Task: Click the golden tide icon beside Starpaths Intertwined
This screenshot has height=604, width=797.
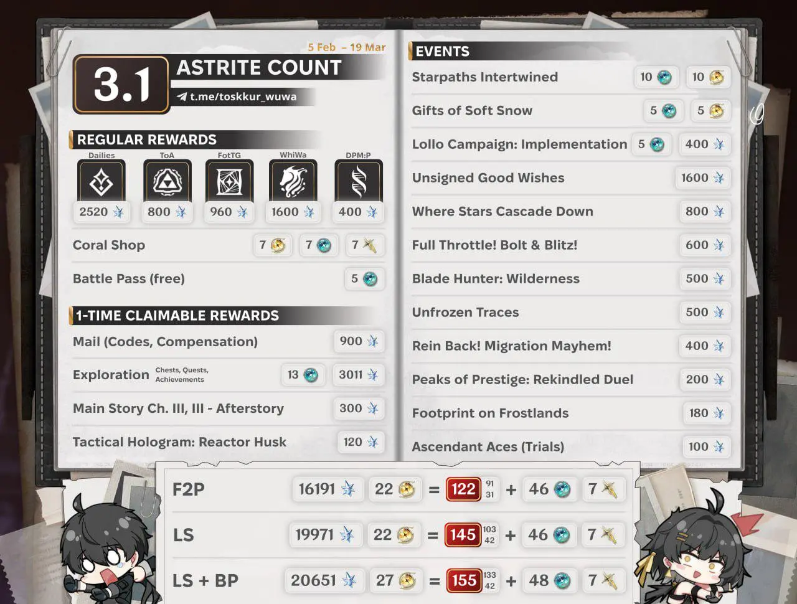Action: point(717,77)
